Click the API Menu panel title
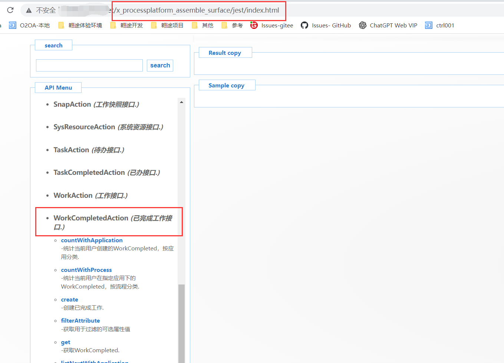This screenshot has height=363, width=504. pos(58,87)
